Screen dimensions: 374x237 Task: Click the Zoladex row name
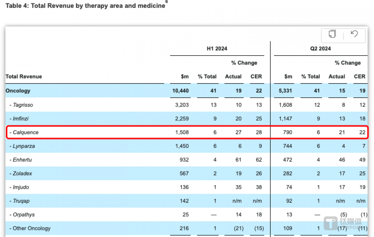tap(22, 174)
